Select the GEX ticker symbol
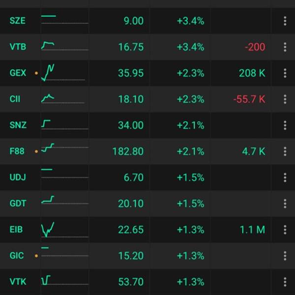The height and width of the screenshot is (295, 295). coord(18,73)
